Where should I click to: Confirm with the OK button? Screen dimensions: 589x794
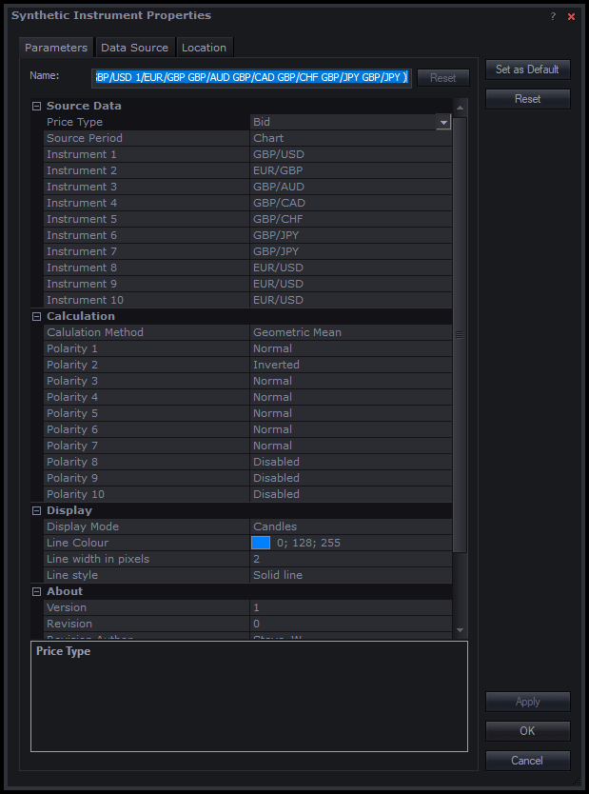(x=528, y=731)
